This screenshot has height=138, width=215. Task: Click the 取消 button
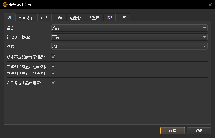point(199,131)
